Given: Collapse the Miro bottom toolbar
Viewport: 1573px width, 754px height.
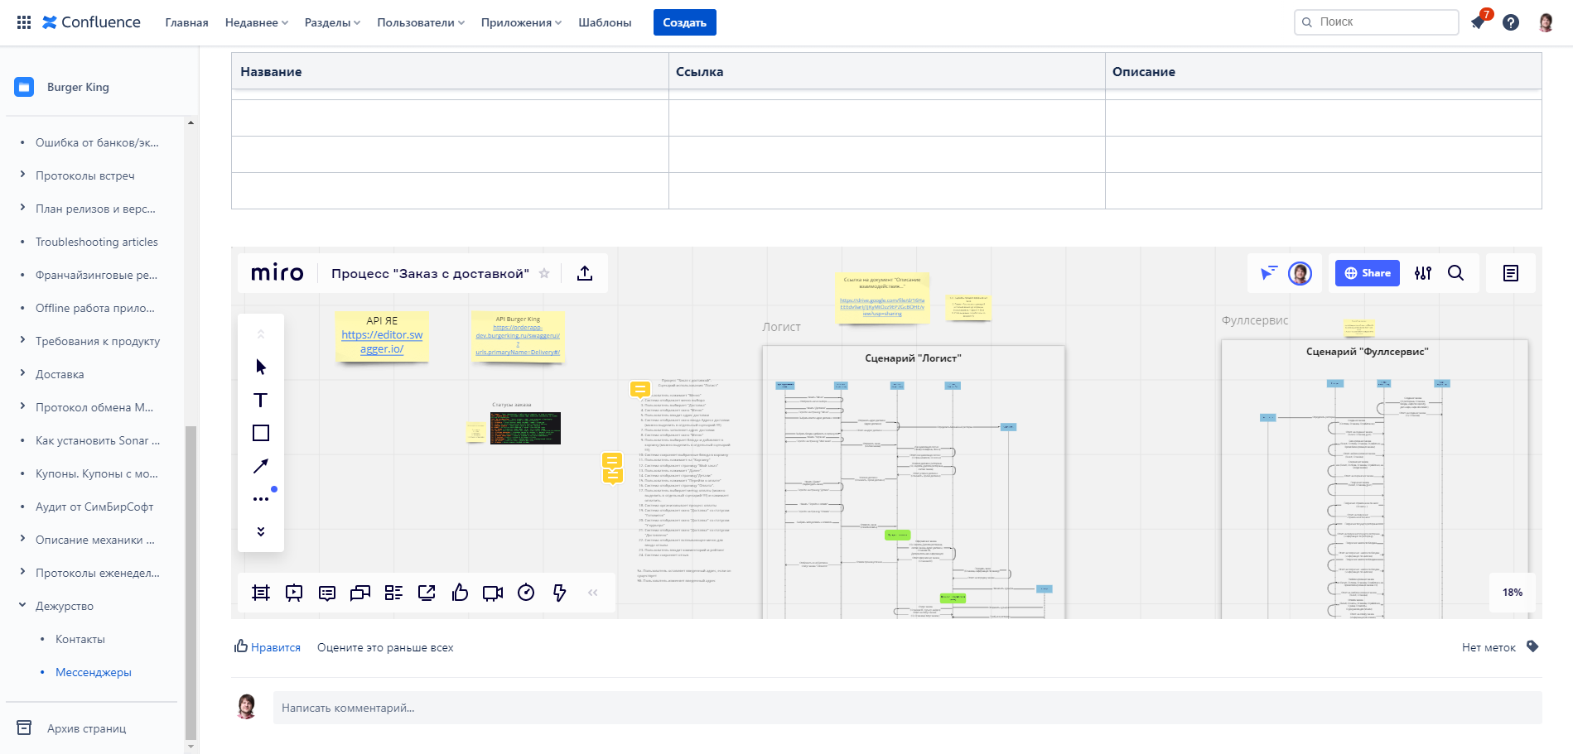Looking at the screenshot, I should click(x=593, y=593).
